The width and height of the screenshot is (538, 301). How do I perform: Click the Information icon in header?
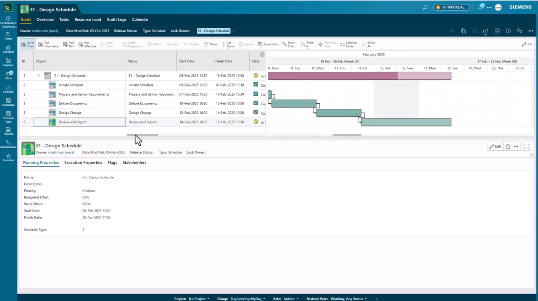click(x=508, y=31)
